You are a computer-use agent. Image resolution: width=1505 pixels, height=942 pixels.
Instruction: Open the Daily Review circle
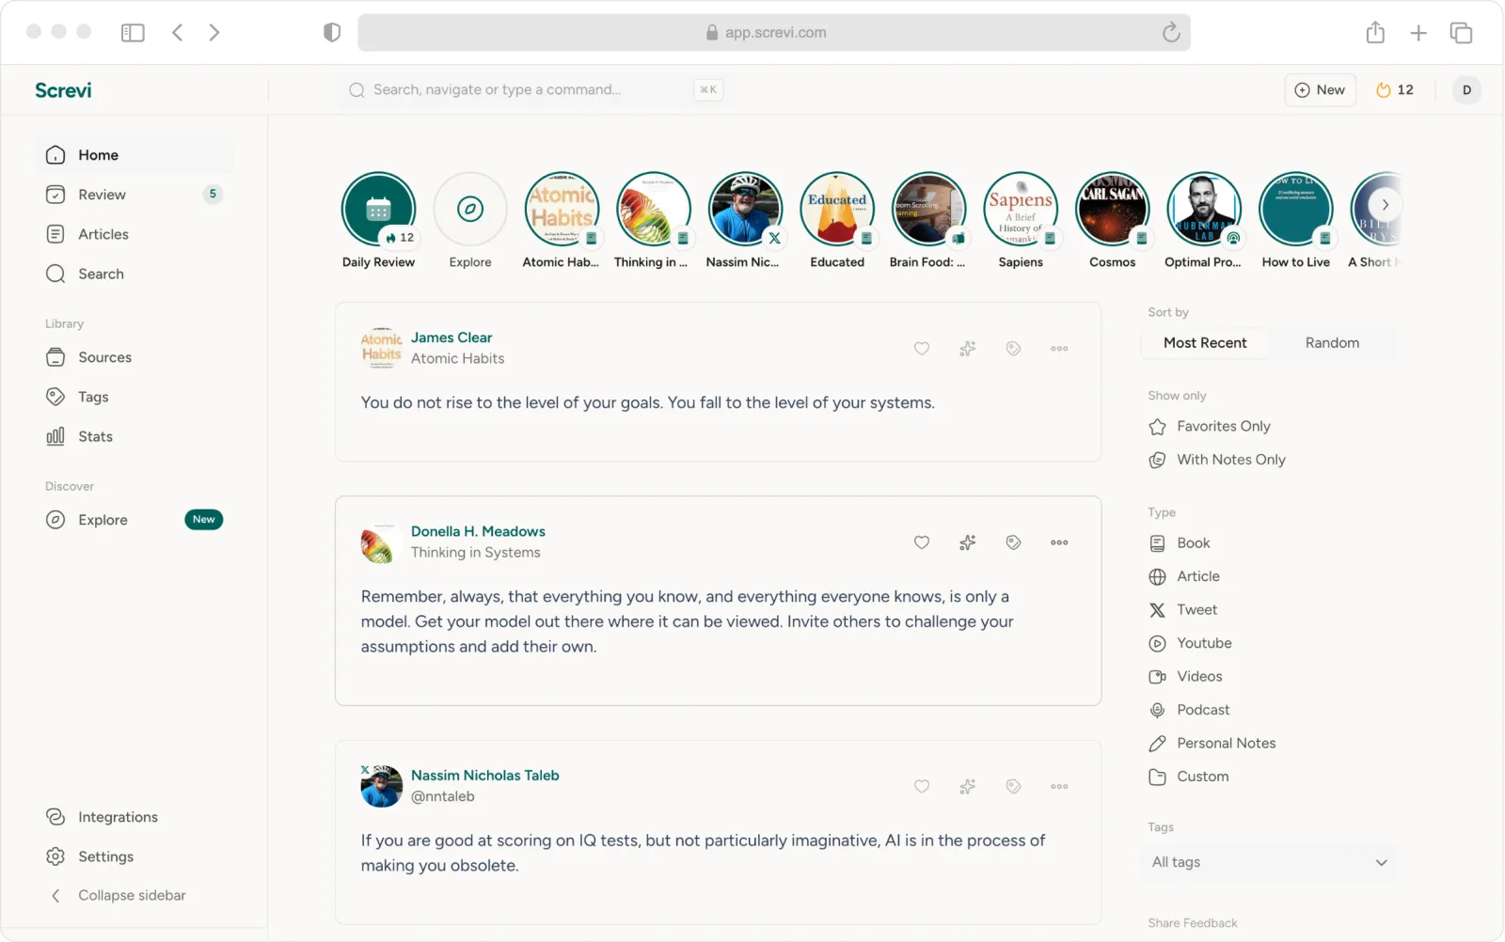click(x=378, y=209)
